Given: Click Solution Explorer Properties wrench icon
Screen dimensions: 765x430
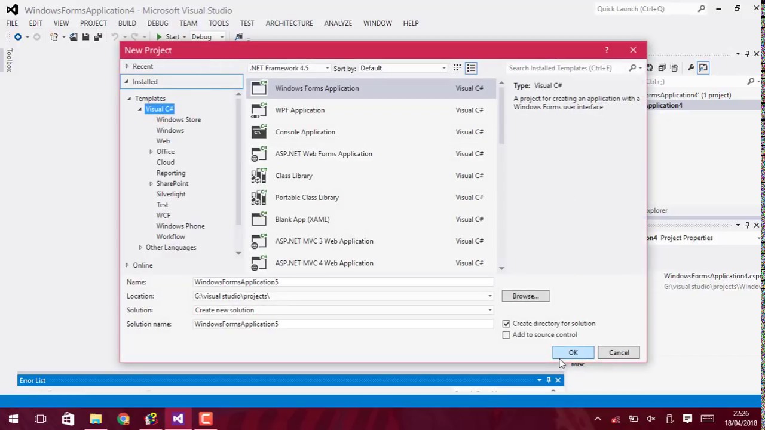Looking at the screenshot, I should (x=691, y=68).
